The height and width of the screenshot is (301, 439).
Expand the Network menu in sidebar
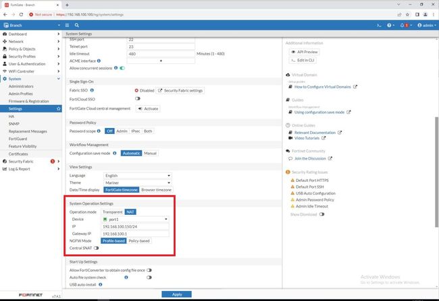click(x=31, y=41)
